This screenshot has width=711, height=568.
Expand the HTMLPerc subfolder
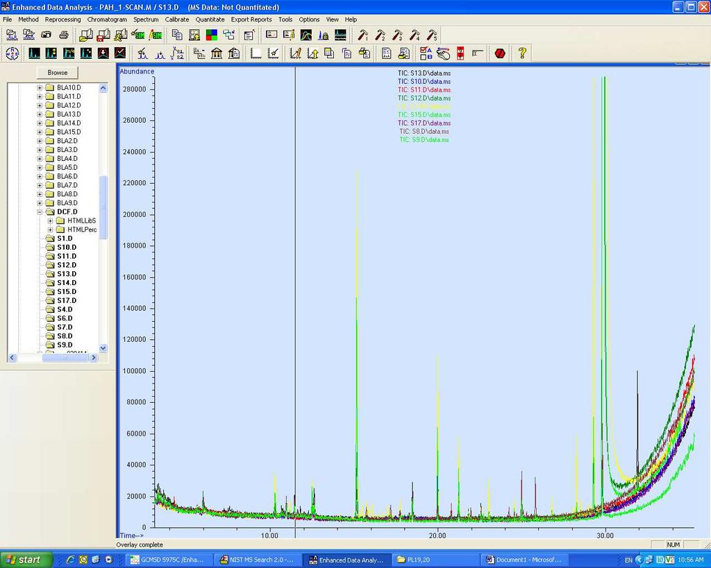[50, 230]
